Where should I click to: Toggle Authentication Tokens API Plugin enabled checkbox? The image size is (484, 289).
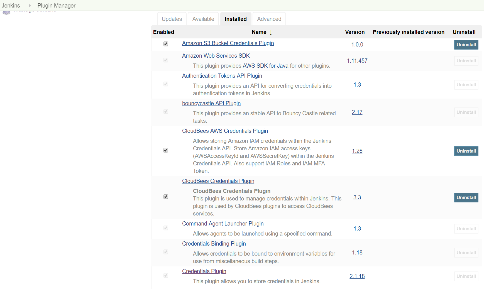point(166,84)
